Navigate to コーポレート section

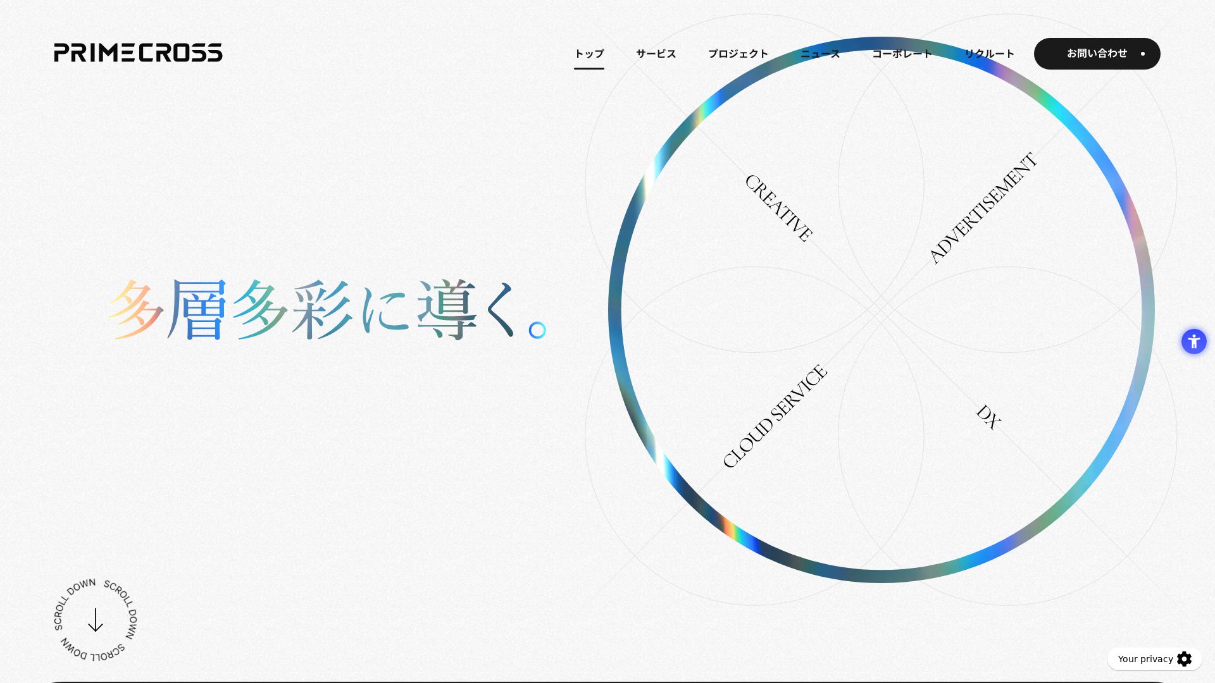pos(902,54)
